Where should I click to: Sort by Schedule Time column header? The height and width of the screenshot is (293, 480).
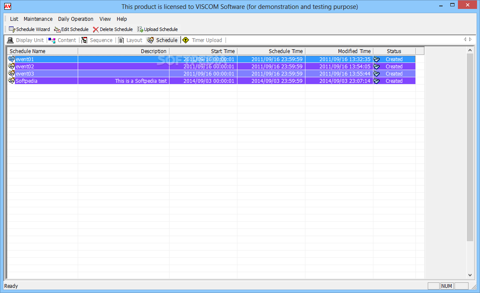point(271,51)
